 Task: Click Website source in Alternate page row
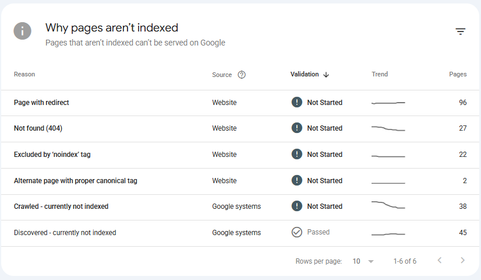click(224, 181)
